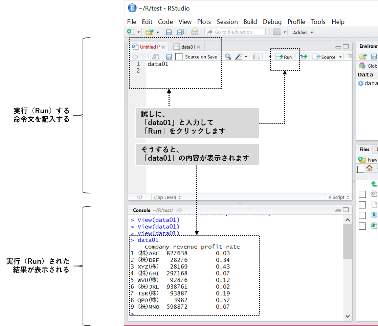Check the last file checkbox in Files pane
This screenshot has height=326, width=378.
pos(362,226)
